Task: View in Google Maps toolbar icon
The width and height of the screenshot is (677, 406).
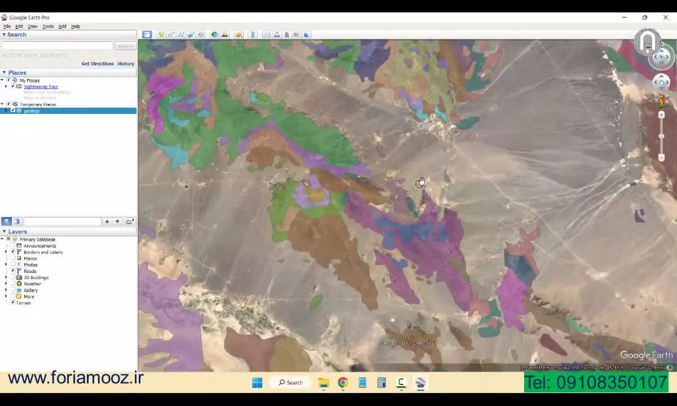Action: point(296,34)
